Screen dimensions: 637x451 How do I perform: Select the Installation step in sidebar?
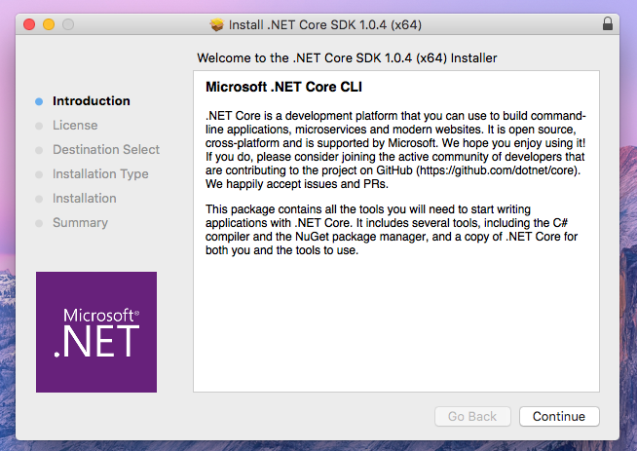click(84, 199)
